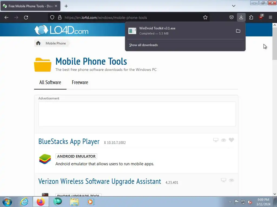Save page to Pocket icon
Screen dimensions: 277x207
[x=232, y=18]
